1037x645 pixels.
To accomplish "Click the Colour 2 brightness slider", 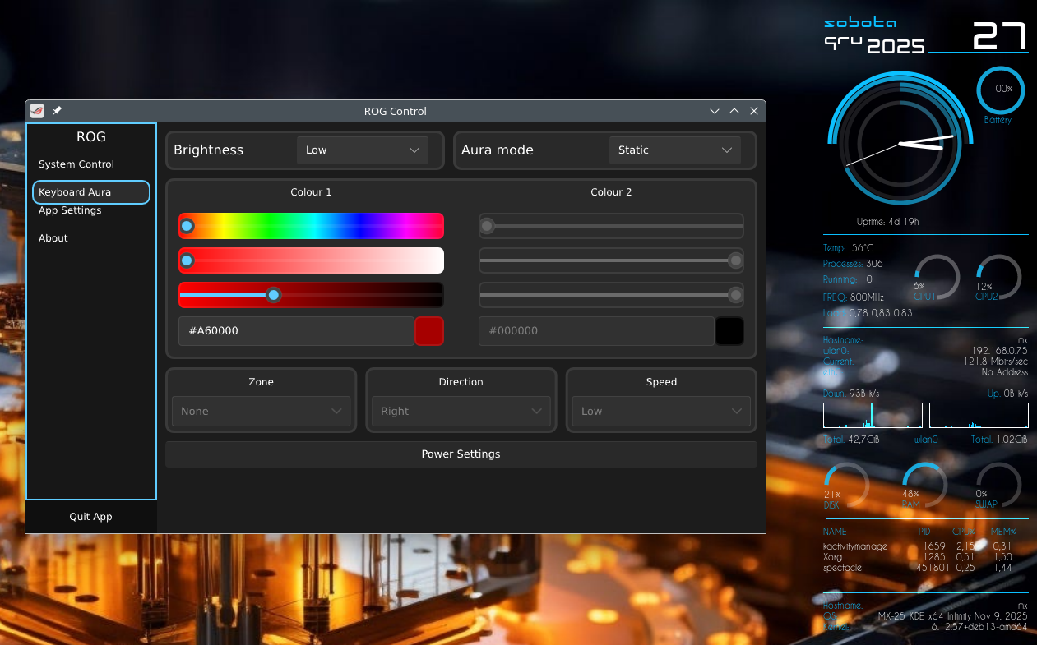I will 611,295.
